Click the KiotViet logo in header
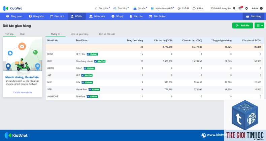This screenshot has height=141, width=266. 12,8
